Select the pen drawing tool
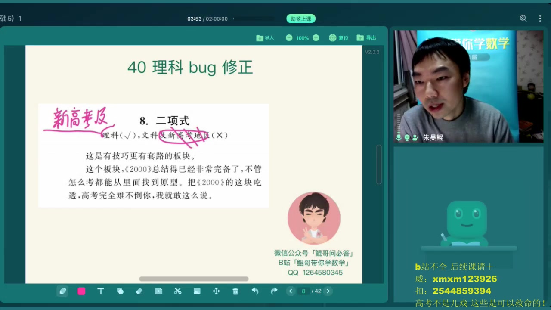Viewport: 551px width, 310px height. point(62,291)
